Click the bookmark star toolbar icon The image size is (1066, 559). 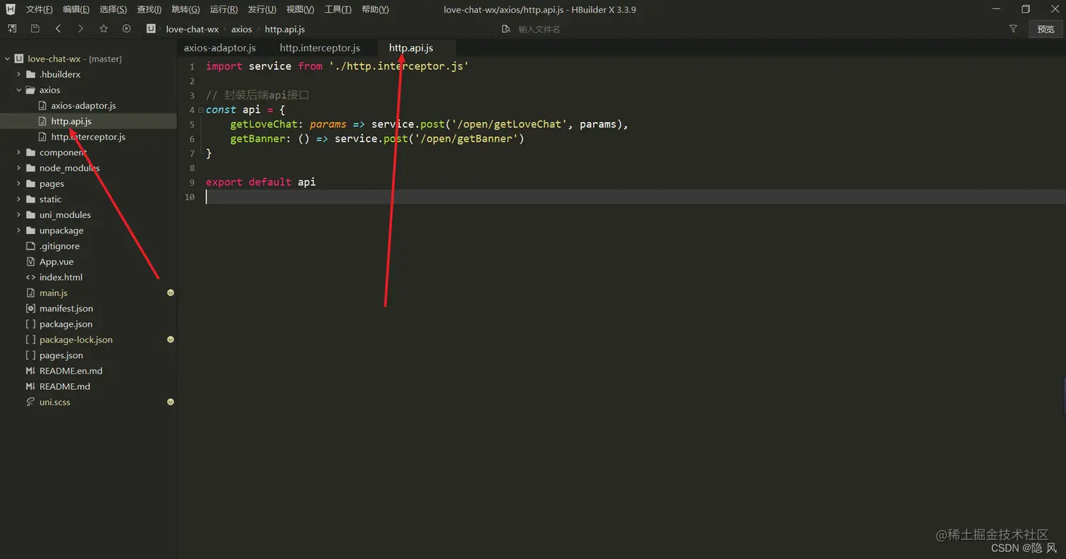click(104, 29)
